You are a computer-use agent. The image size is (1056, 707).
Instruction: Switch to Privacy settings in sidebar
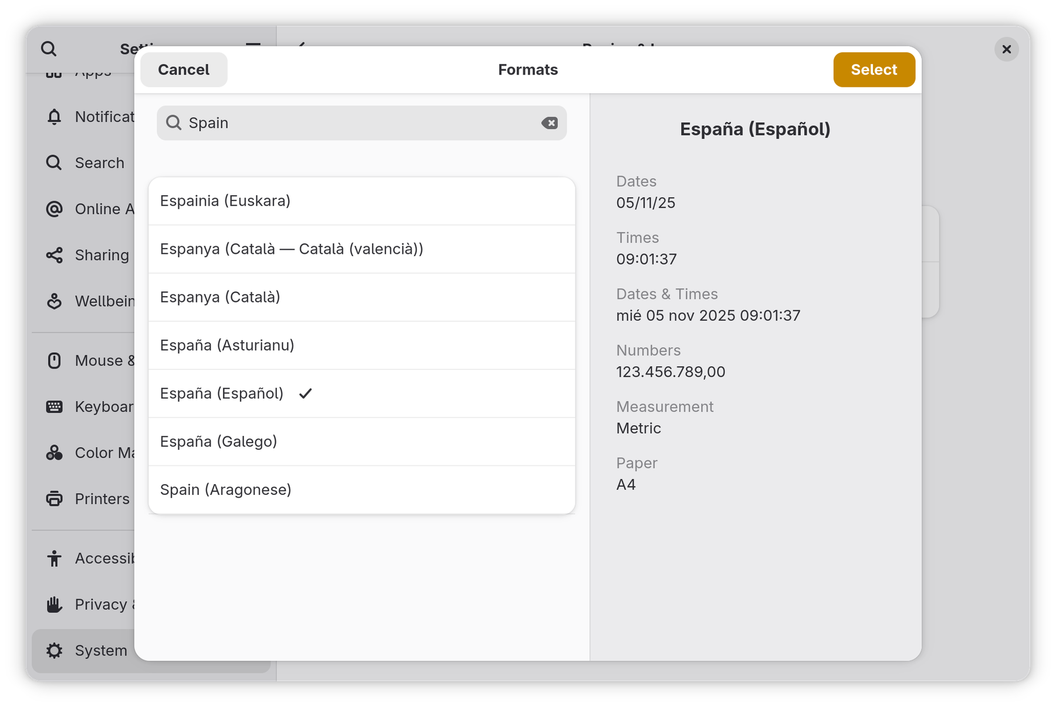(x=53, y=604)
